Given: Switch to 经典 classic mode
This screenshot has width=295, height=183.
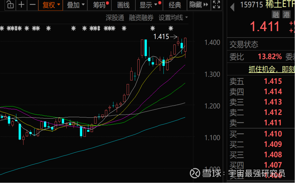Looking at the screenshot, I should (175, 5).
